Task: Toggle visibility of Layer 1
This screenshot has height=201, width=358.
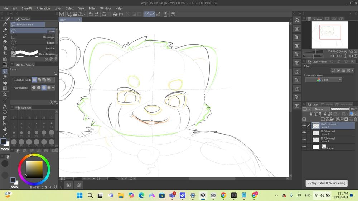Action: click(304, 140)
